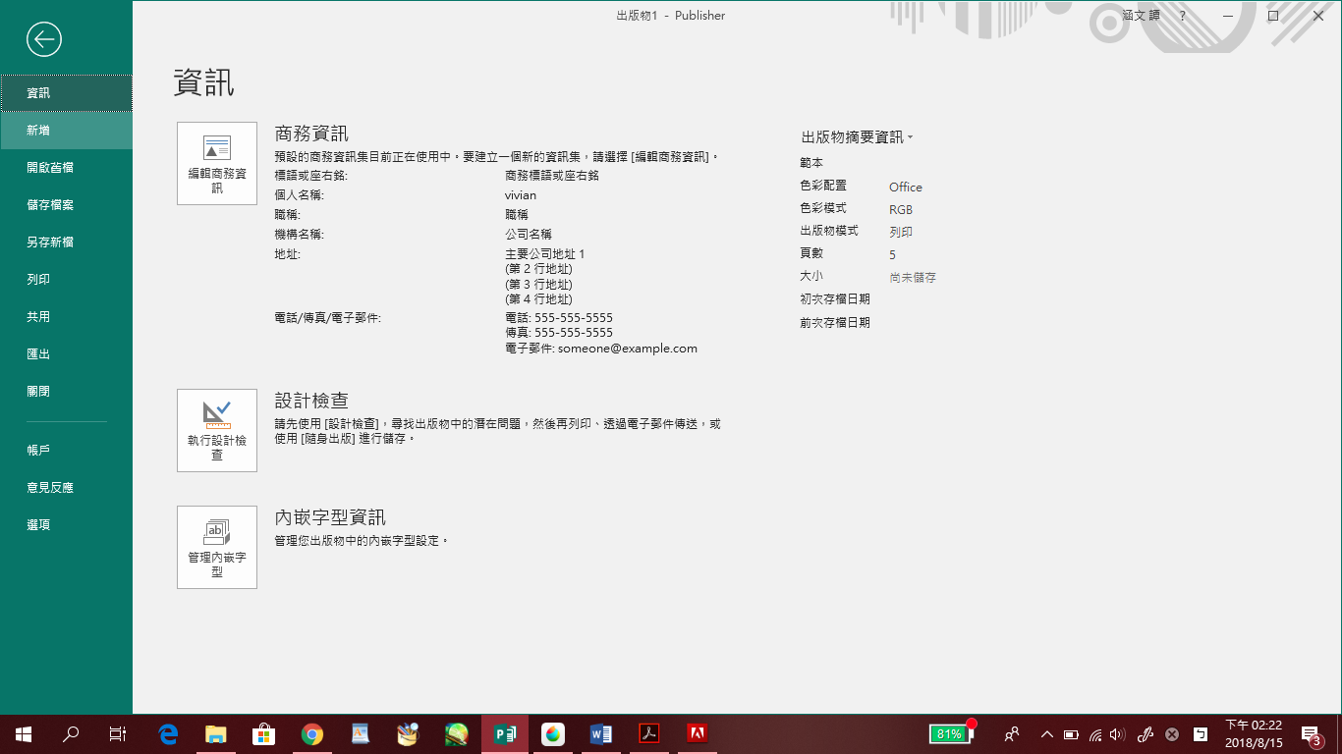Switch to Word in the taskbar
The height and width of the screenshot is (754, 1342).
tap(601, 734)
